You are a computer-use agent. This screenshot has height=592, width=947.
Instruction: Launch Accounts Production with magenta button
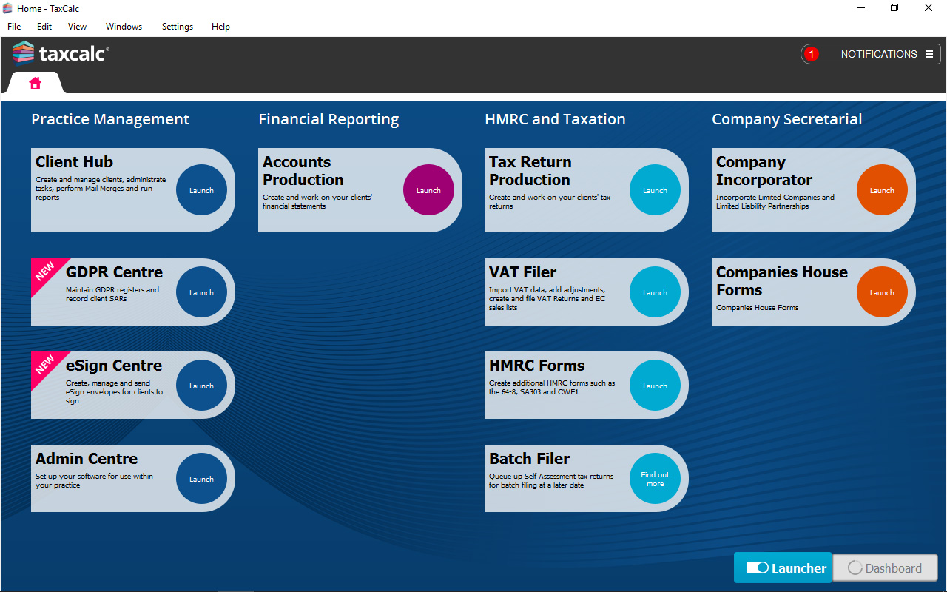click(428, 190)
